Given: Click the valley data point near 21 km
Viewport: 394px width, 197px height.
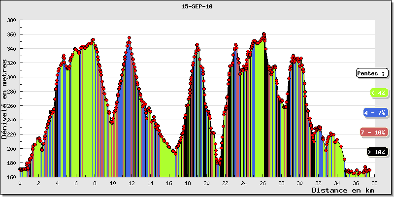Looking at the screenshot, I should tap(218, 163).
